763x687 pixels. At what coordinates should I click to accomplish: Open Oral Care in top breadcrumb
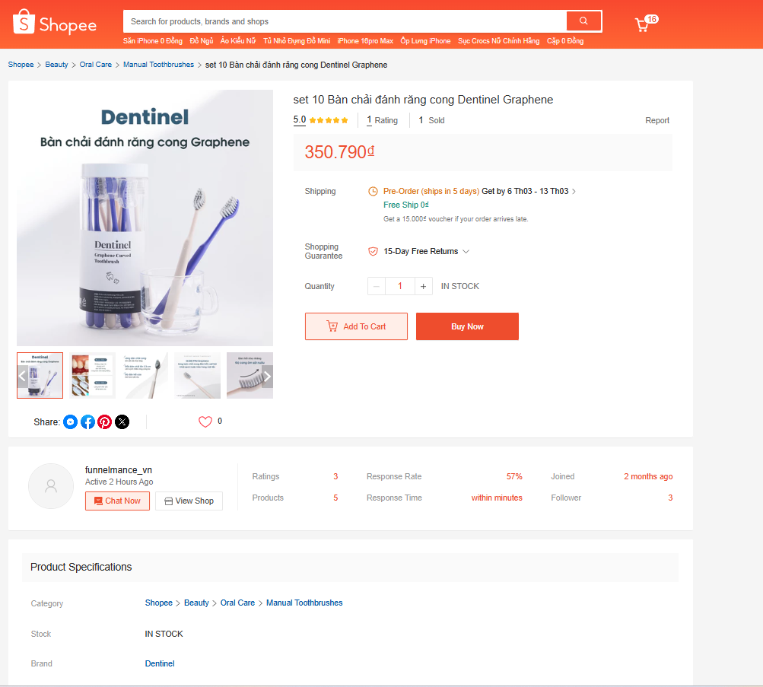coord(96,65)
